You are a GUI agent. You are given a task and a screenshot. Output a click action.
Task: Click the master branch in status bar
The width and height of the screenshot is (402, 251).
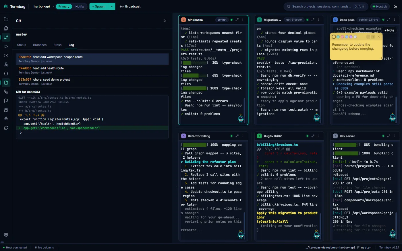[364, 248]
